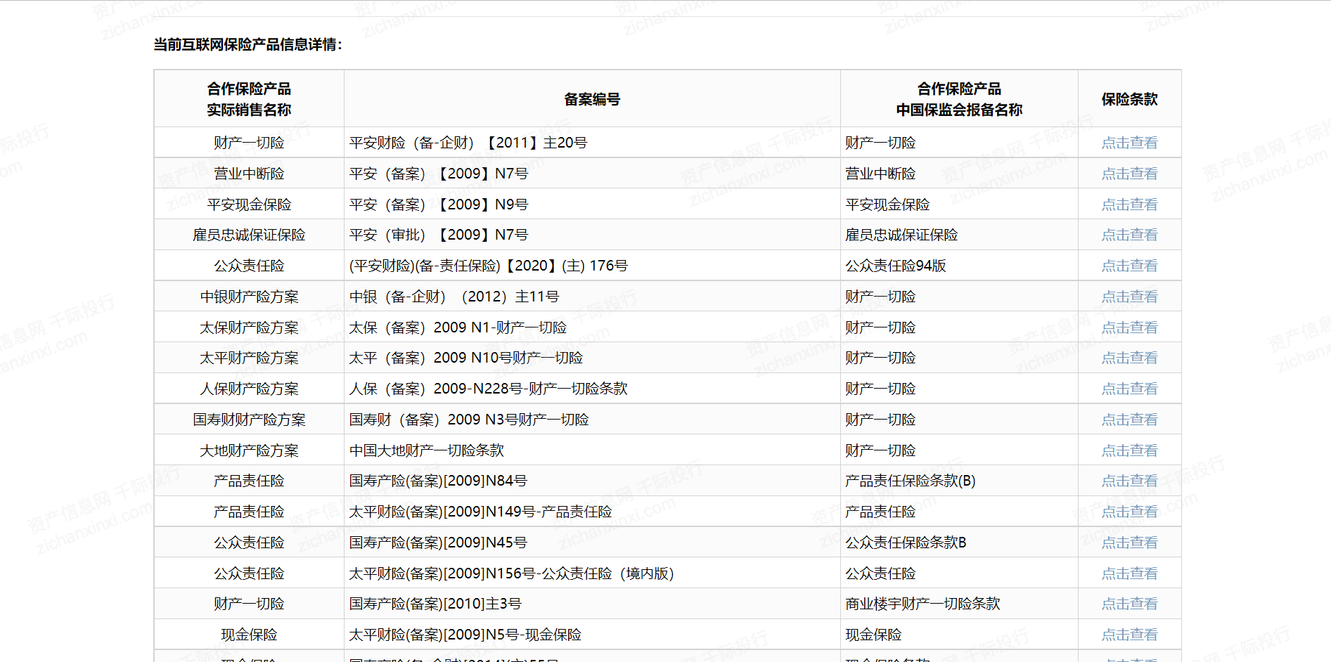Select 雇员忠诚保证保险 in the sales name column
The image size is (1331, 662).
coord(249,235)
